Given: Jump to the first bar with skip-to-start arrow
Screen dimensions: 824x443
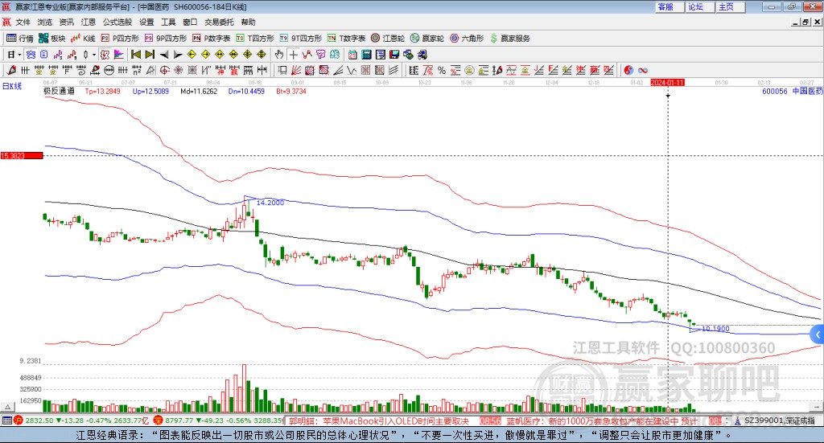Looking at the screenshot, I should (x=135, y=55).
